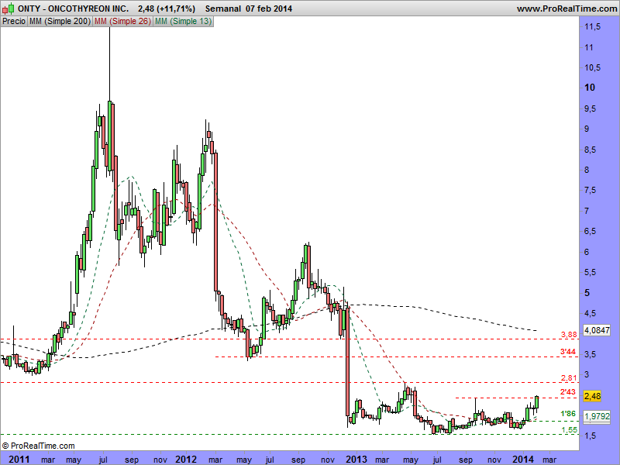This screenshot has width=620, height=465.
Task: Click the 3'44 resistance level label
Action: [568, 352]
